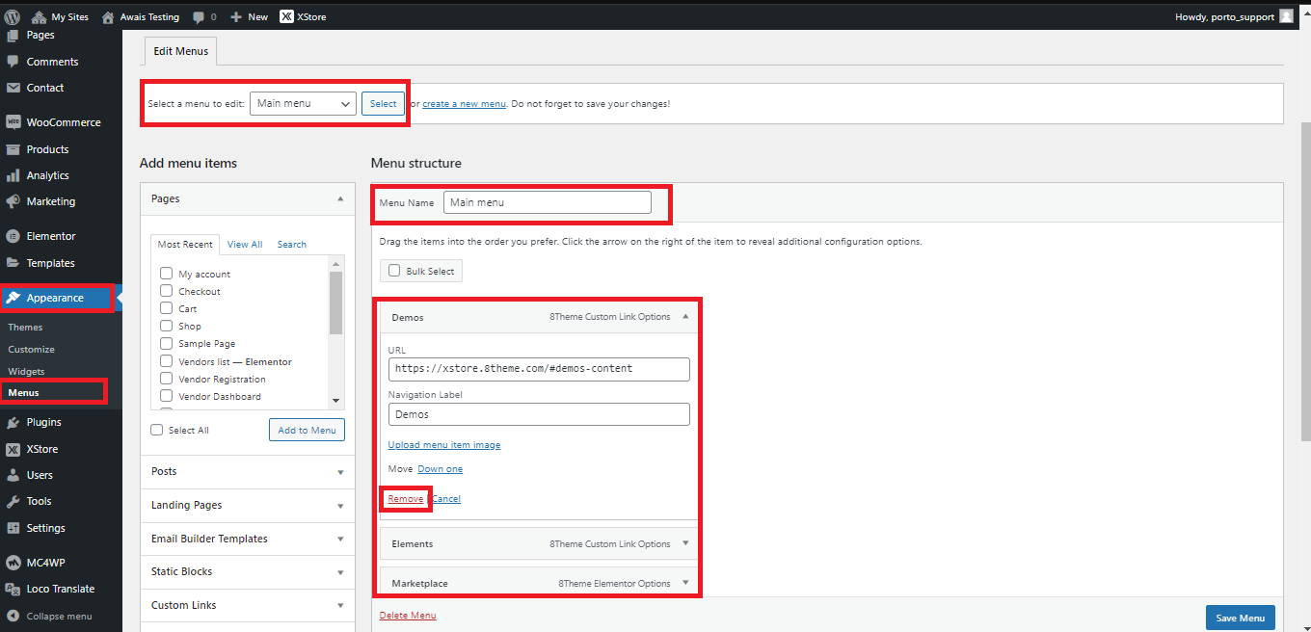Click the plus New icon in admin bar

pos(235,16)
